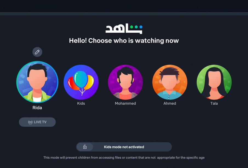Click the Tala name label
Image resolution: width=248 pixels, height=168 pixels.
214,103
